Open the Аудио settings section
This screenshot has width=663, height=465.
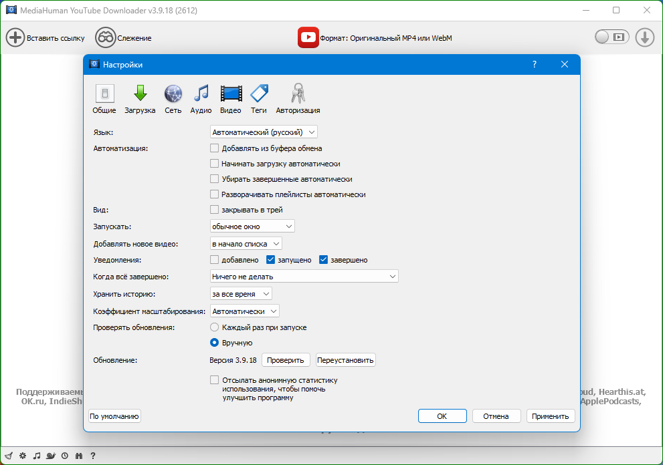tap(201, 99)
